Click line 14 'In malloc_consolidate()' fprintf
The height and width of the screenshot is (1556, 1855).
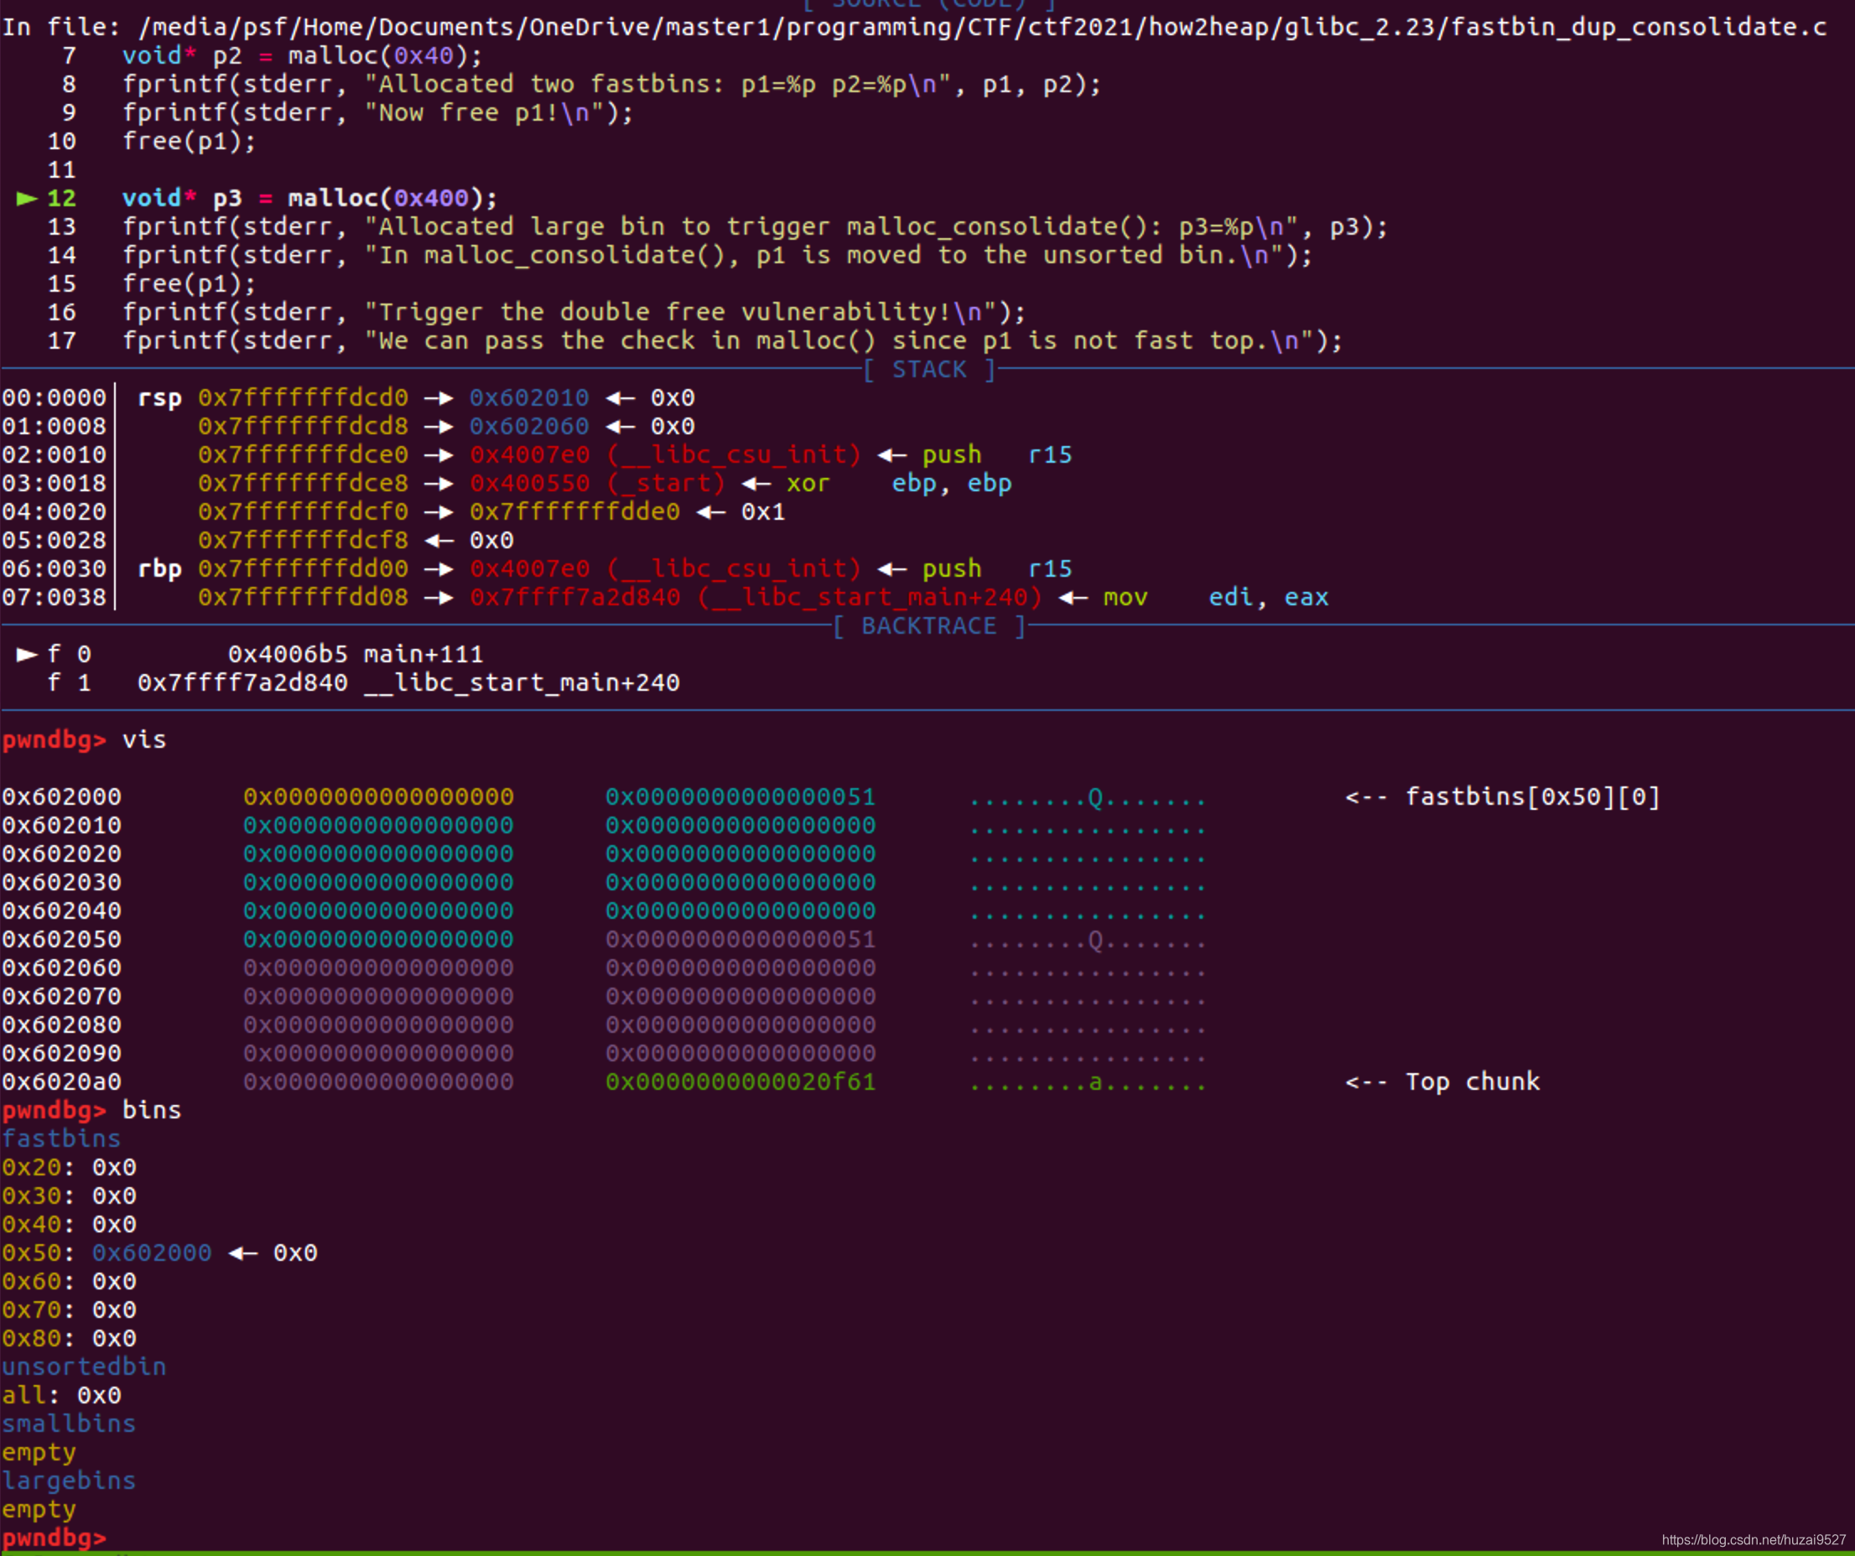[717, 255]
